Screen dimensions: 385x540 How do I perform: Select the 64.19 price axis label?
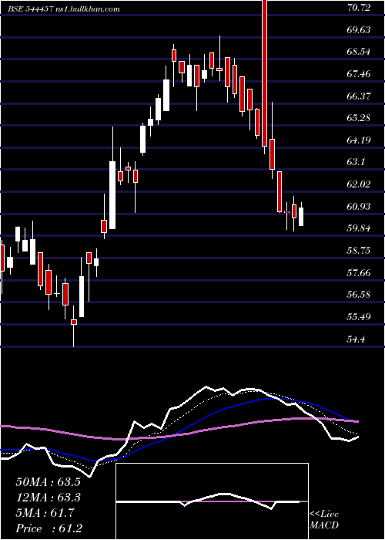click(x=358, y=140)
